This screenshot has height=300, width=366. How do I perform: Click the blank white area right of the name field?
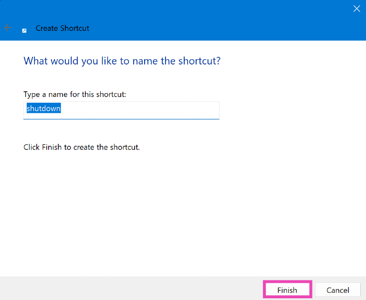[x=286, y=109]
